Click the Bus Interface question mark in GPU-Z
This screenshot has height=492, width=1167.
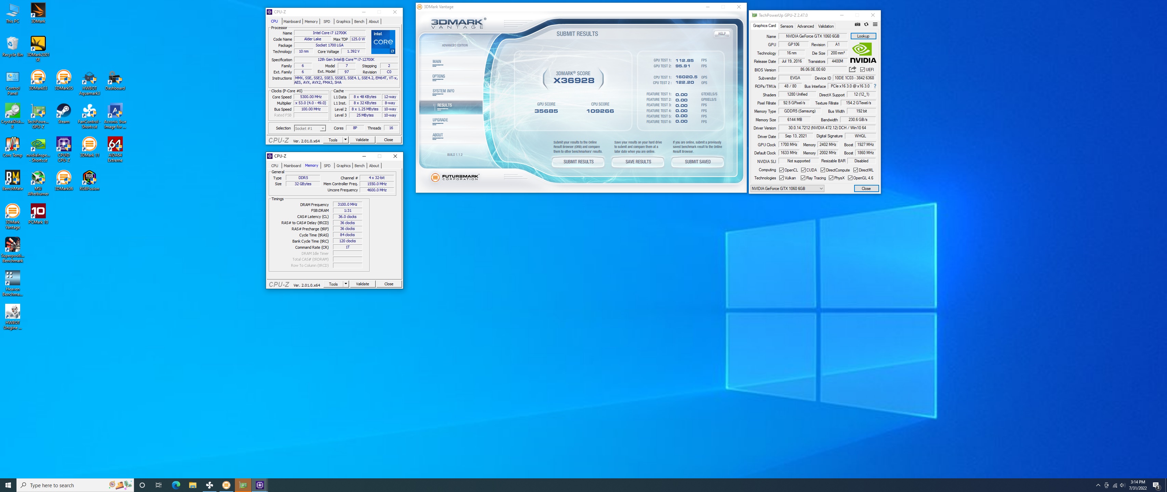pyautogui.click(x=875, y=86)
